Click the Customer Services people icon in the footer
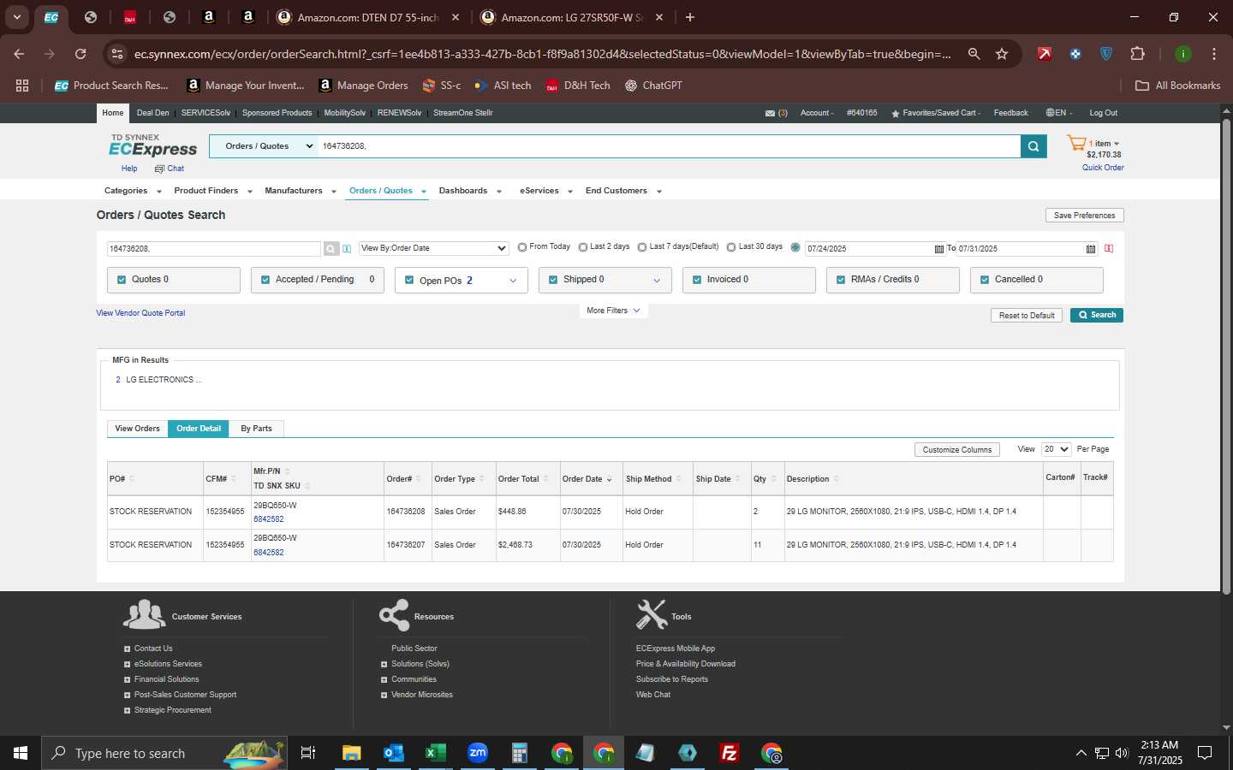Image resolution: width=1233 pixels, height=770 pixels. point(144,614)
